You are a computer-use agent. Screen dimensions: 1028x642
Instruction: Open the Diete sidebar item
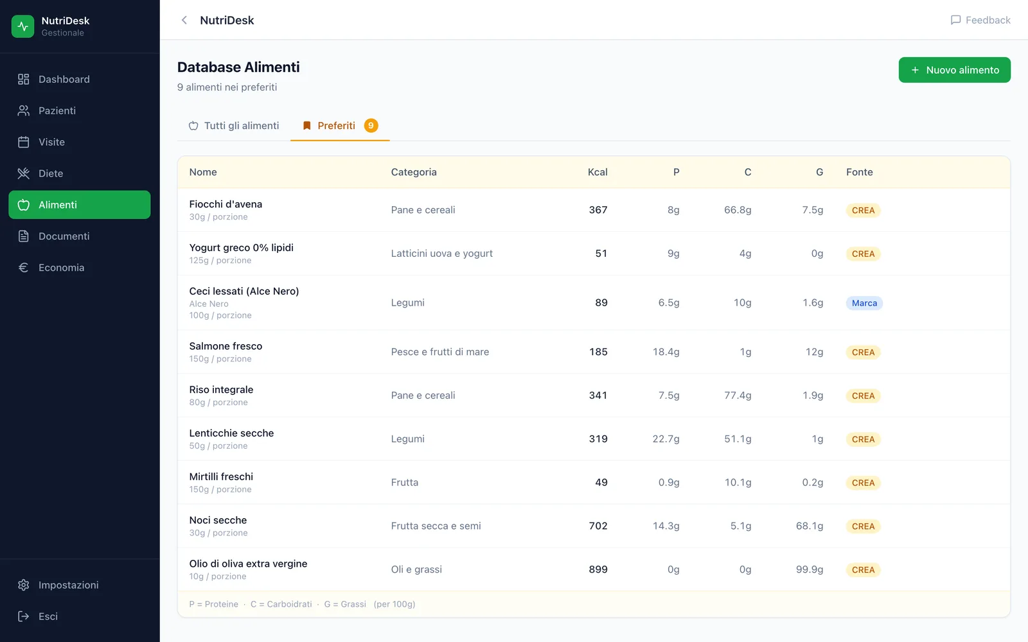[x=80, y=173]
